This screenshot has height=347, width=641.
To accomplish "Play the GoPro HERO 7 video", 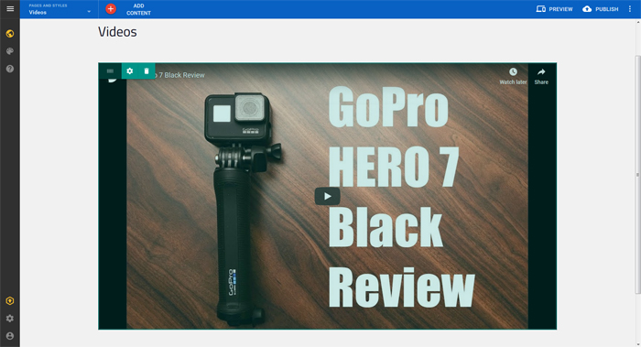I will [327, 196].
